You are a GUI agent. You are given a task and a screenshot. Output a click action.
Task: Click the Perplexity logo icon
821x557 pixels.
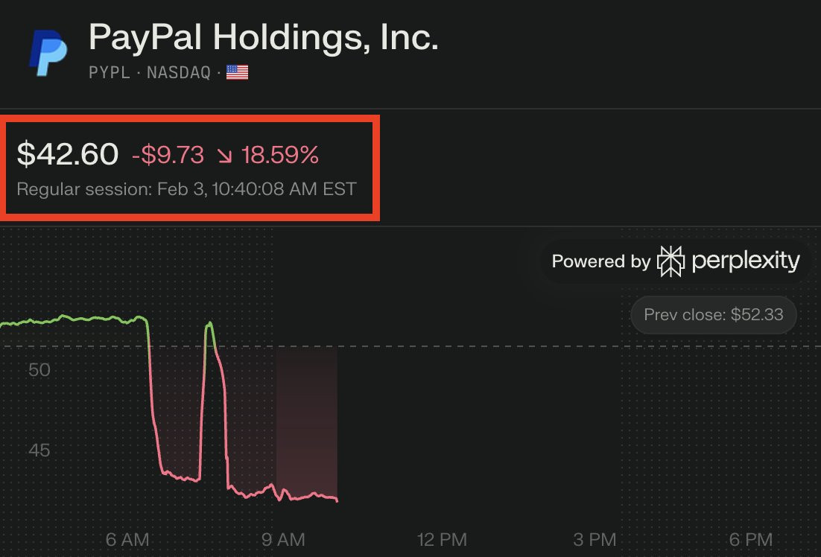670,261
